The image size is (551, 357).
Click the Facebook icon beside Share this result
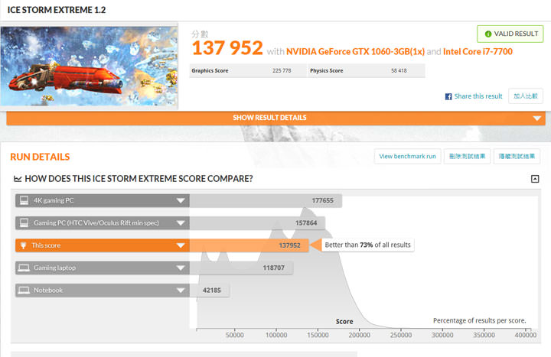tap(449, 96)
